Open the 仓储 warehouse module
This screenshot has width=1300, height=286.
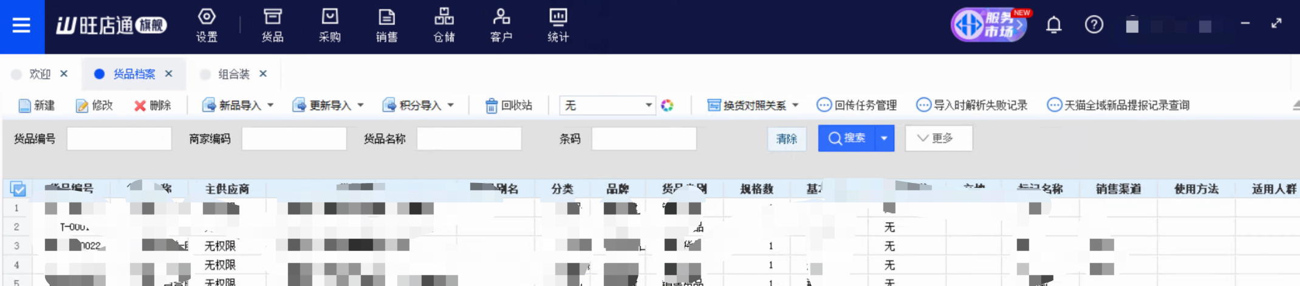coord(443,25)
